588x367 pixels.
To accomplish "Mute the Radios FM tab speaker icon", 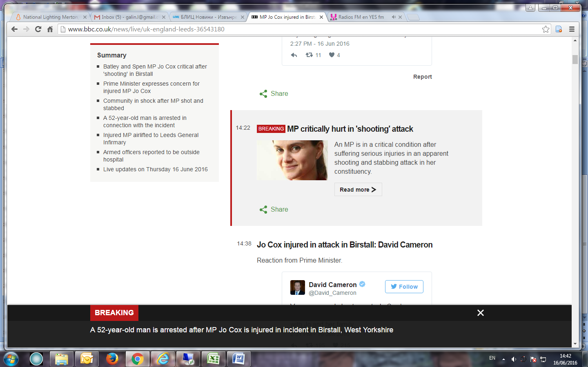I will [394, 17].
